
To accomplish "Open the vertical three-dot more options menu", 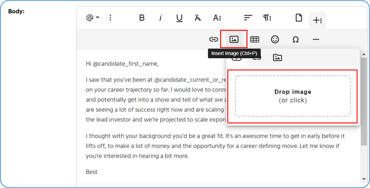I will (x=111, y=18).
